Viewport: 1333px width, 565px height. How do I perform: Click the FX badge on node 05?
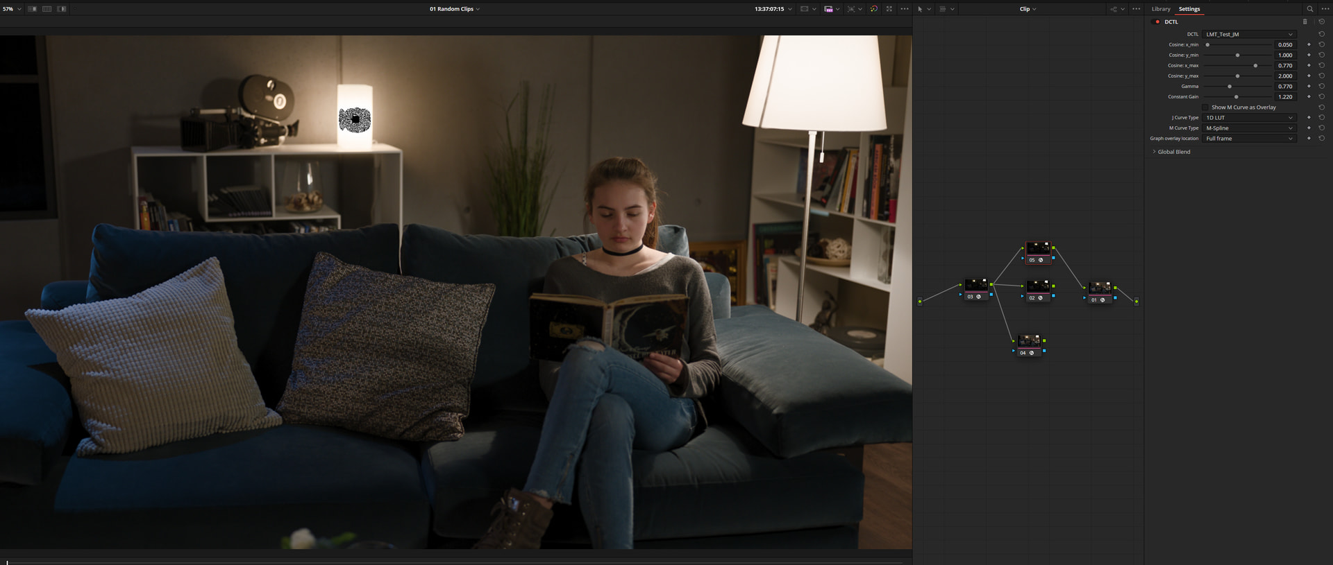[1041, 260]
